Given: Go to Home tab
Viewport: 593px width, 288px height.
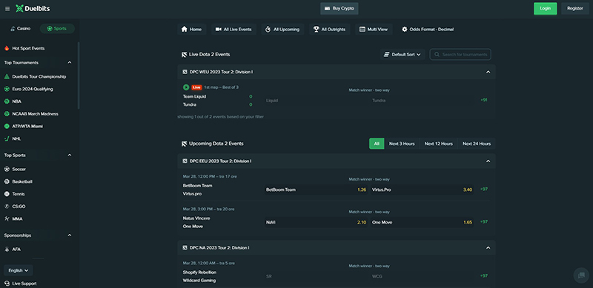Looking at the screenshot, I should (x=192, y=30).
